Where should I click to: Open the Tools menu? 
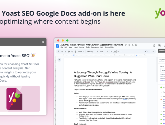(88, 47)
